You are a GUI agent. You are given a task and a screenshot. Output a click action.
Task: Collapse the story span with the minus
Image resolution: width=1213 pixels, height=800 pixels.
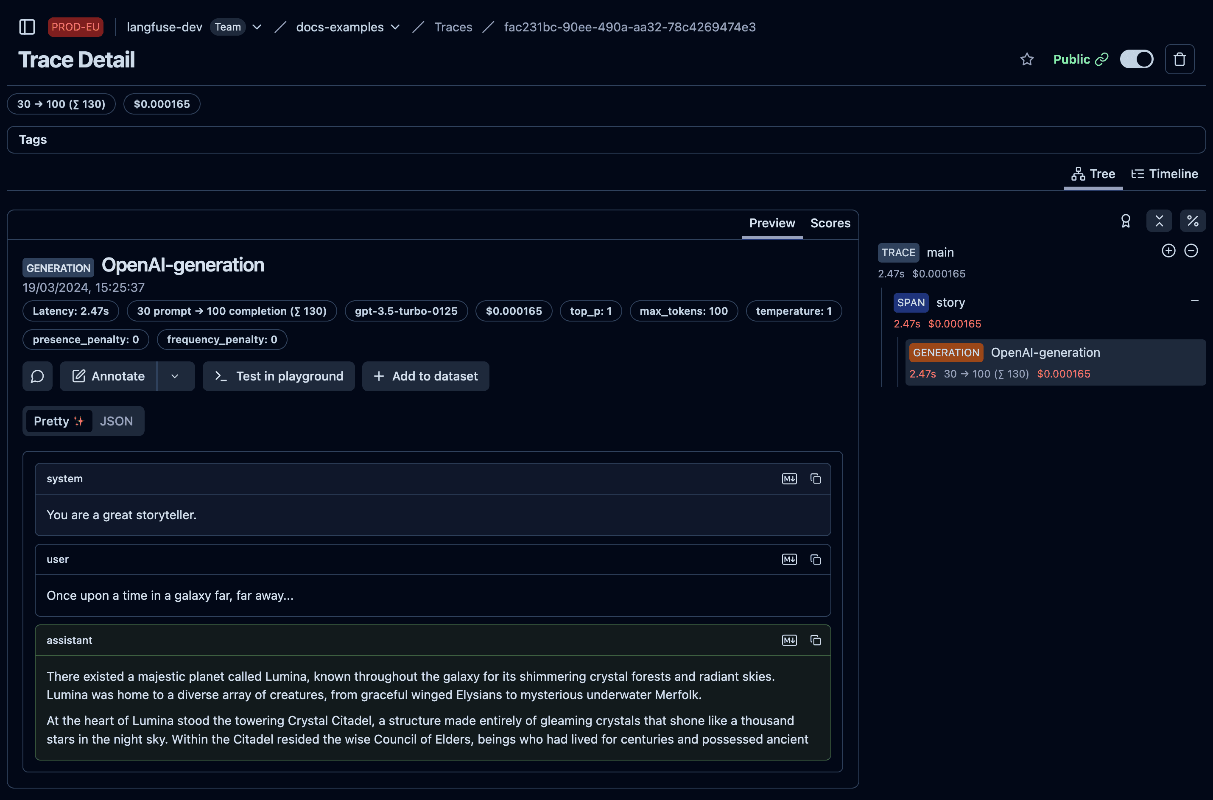(x=1195, y=300)
